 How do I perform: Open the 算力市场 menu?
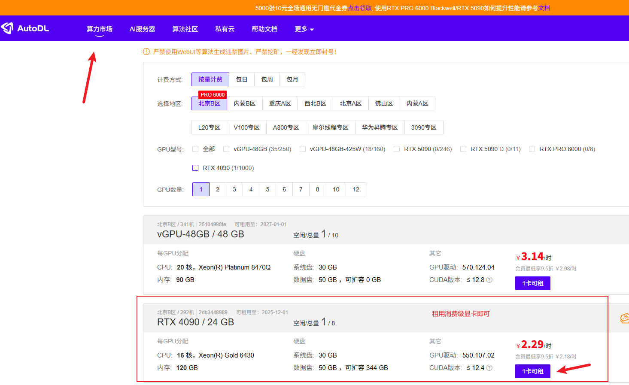click(100, 29)
